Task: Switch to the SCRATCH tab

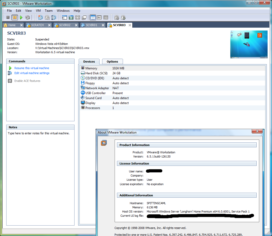Action: 37,25
